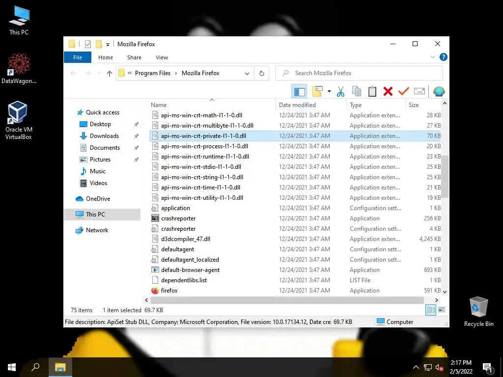503x377 pixels.
Task: Switch to the Share ribbon tab
Action: point(134,57)
